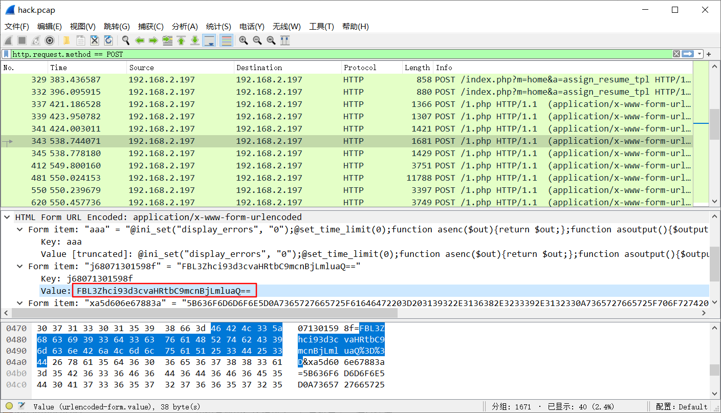Select packet 412 with length 3751

point(347,166)
